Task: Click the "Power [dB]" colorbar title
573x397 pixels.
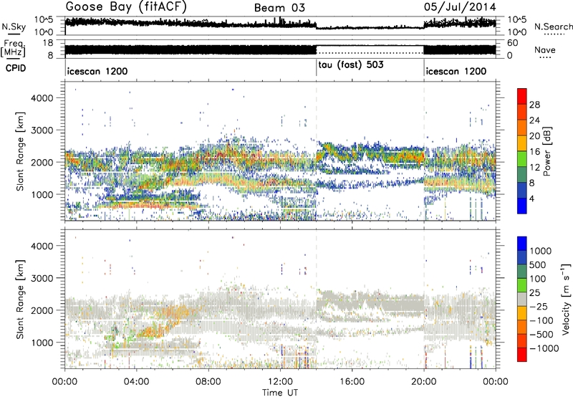Action: coord(546,152)
